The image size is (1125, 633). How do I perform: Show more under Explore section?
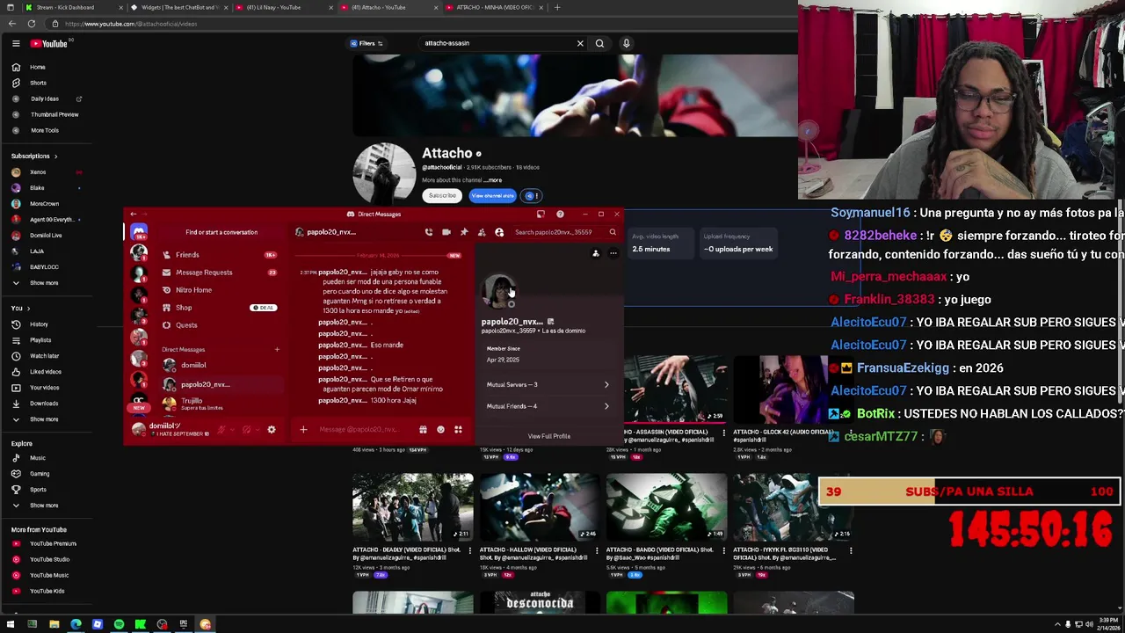tap(48, 506)
